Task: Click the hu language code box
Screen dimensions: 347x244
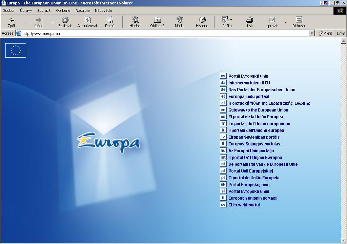Action: click(x=223, y=150)
